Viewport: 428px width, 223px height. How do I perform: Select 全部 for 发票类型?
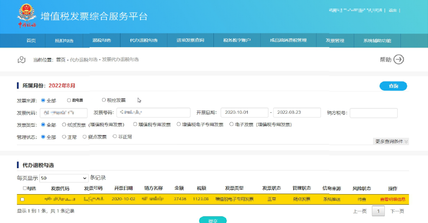(43, 124)
